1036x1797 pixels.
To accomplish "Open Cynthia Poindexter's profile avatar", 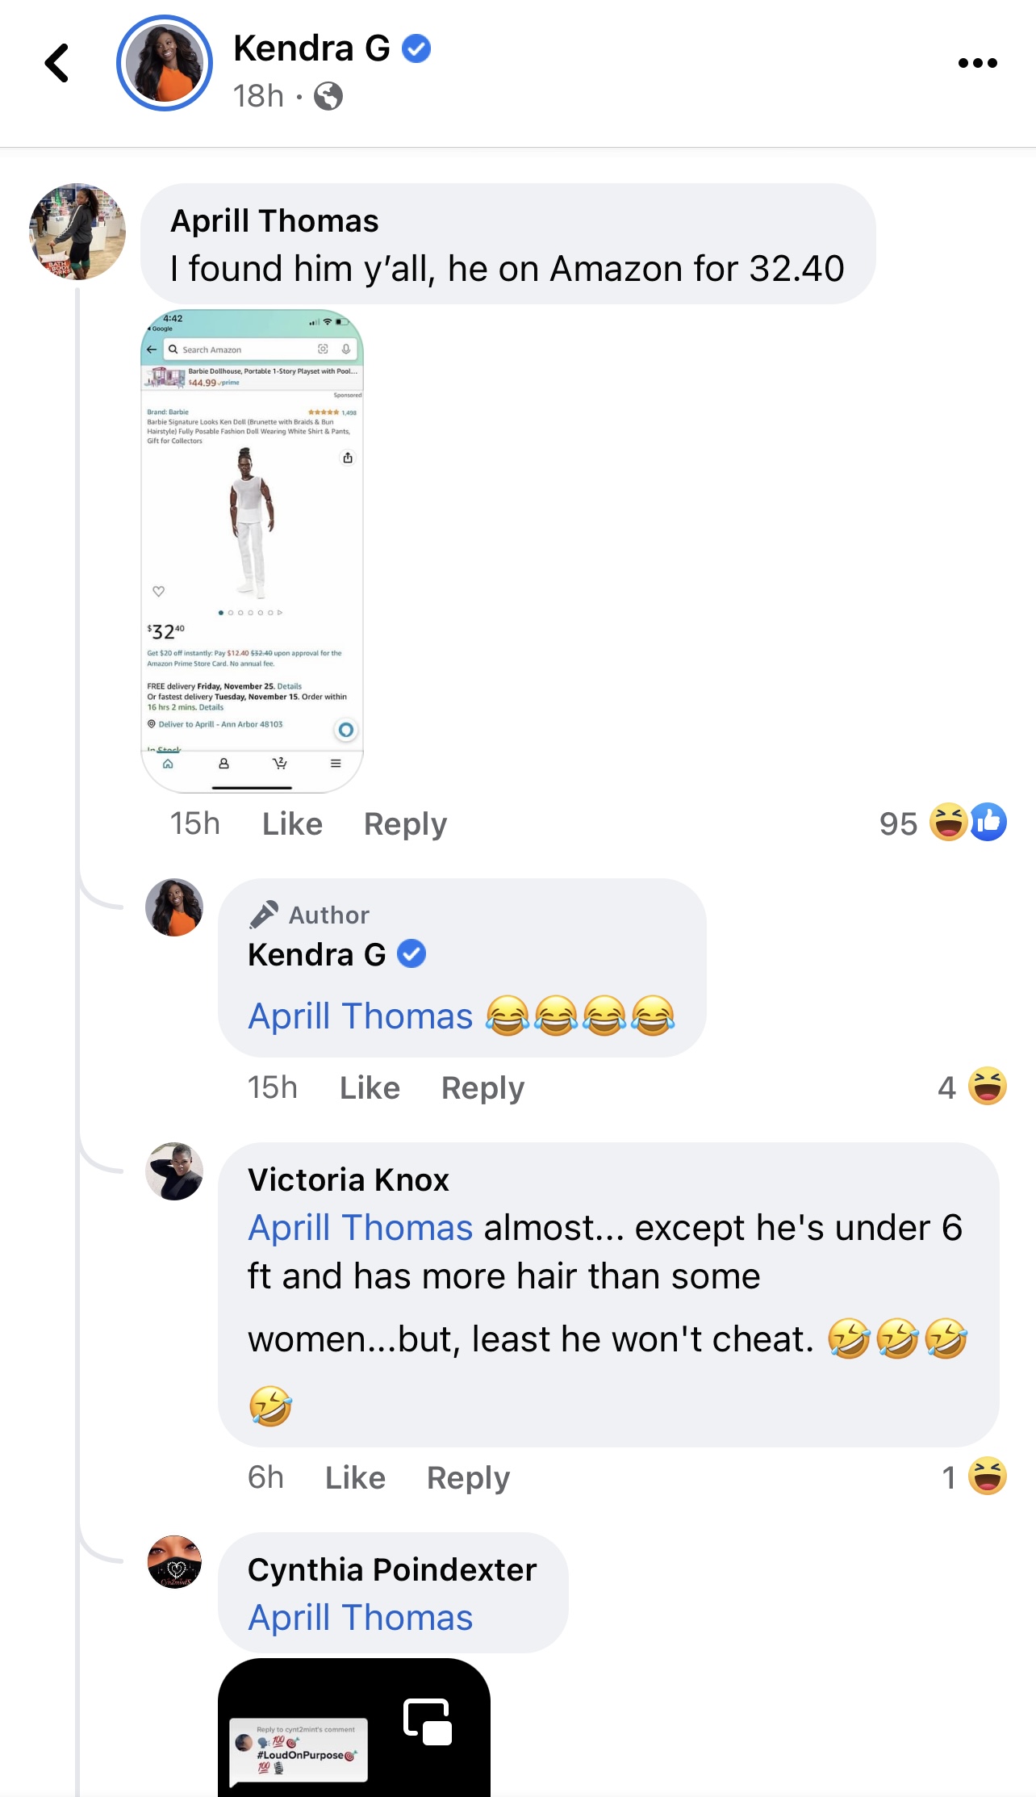I will click(x=174, y=1561).
